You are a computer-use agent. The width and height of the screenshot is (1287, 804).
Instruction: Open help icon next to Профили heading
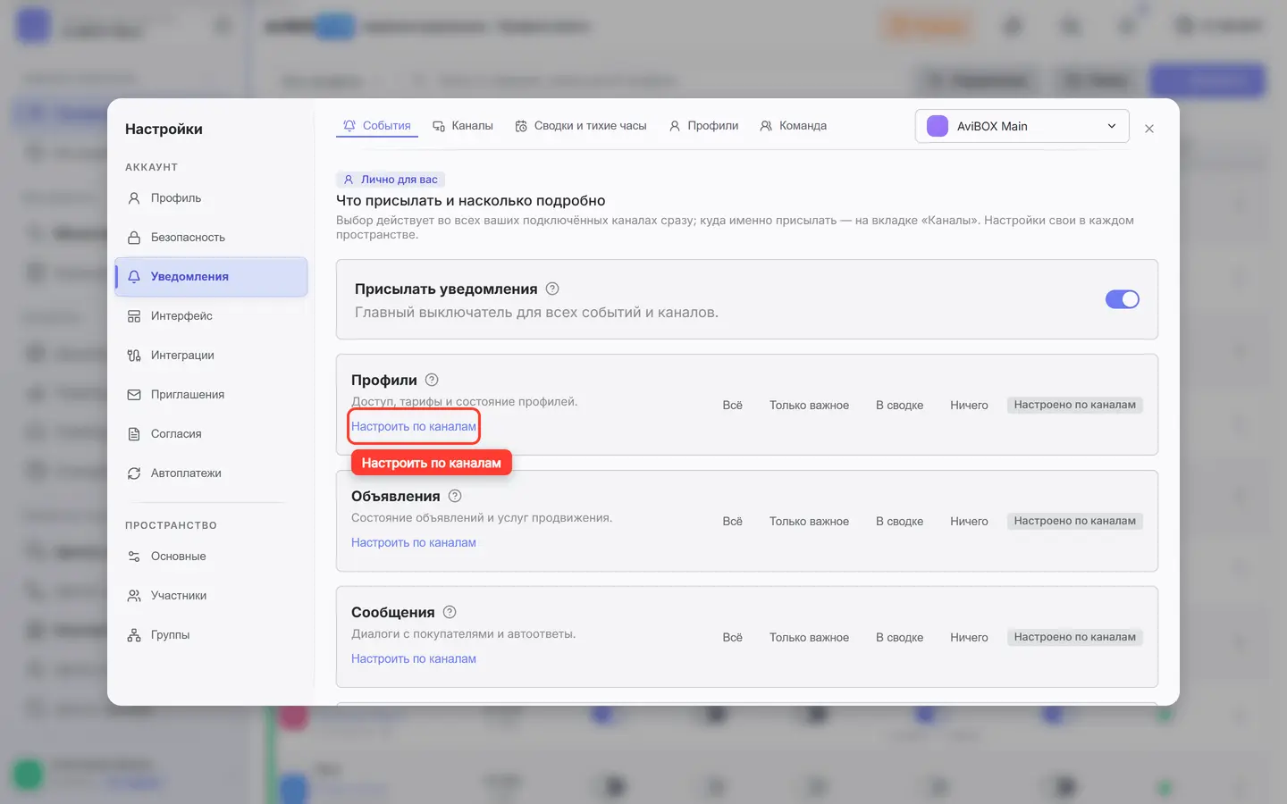432,380
